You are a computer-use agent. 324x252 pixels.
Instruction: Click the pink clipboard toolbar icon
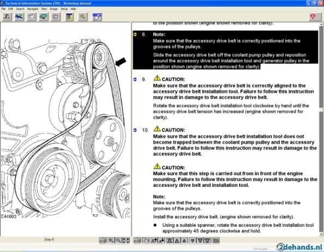pyautogui.click(x=56, y=17)
